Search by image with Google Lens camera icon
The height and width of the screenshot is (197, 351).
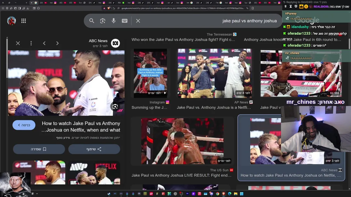pos(103,21)
